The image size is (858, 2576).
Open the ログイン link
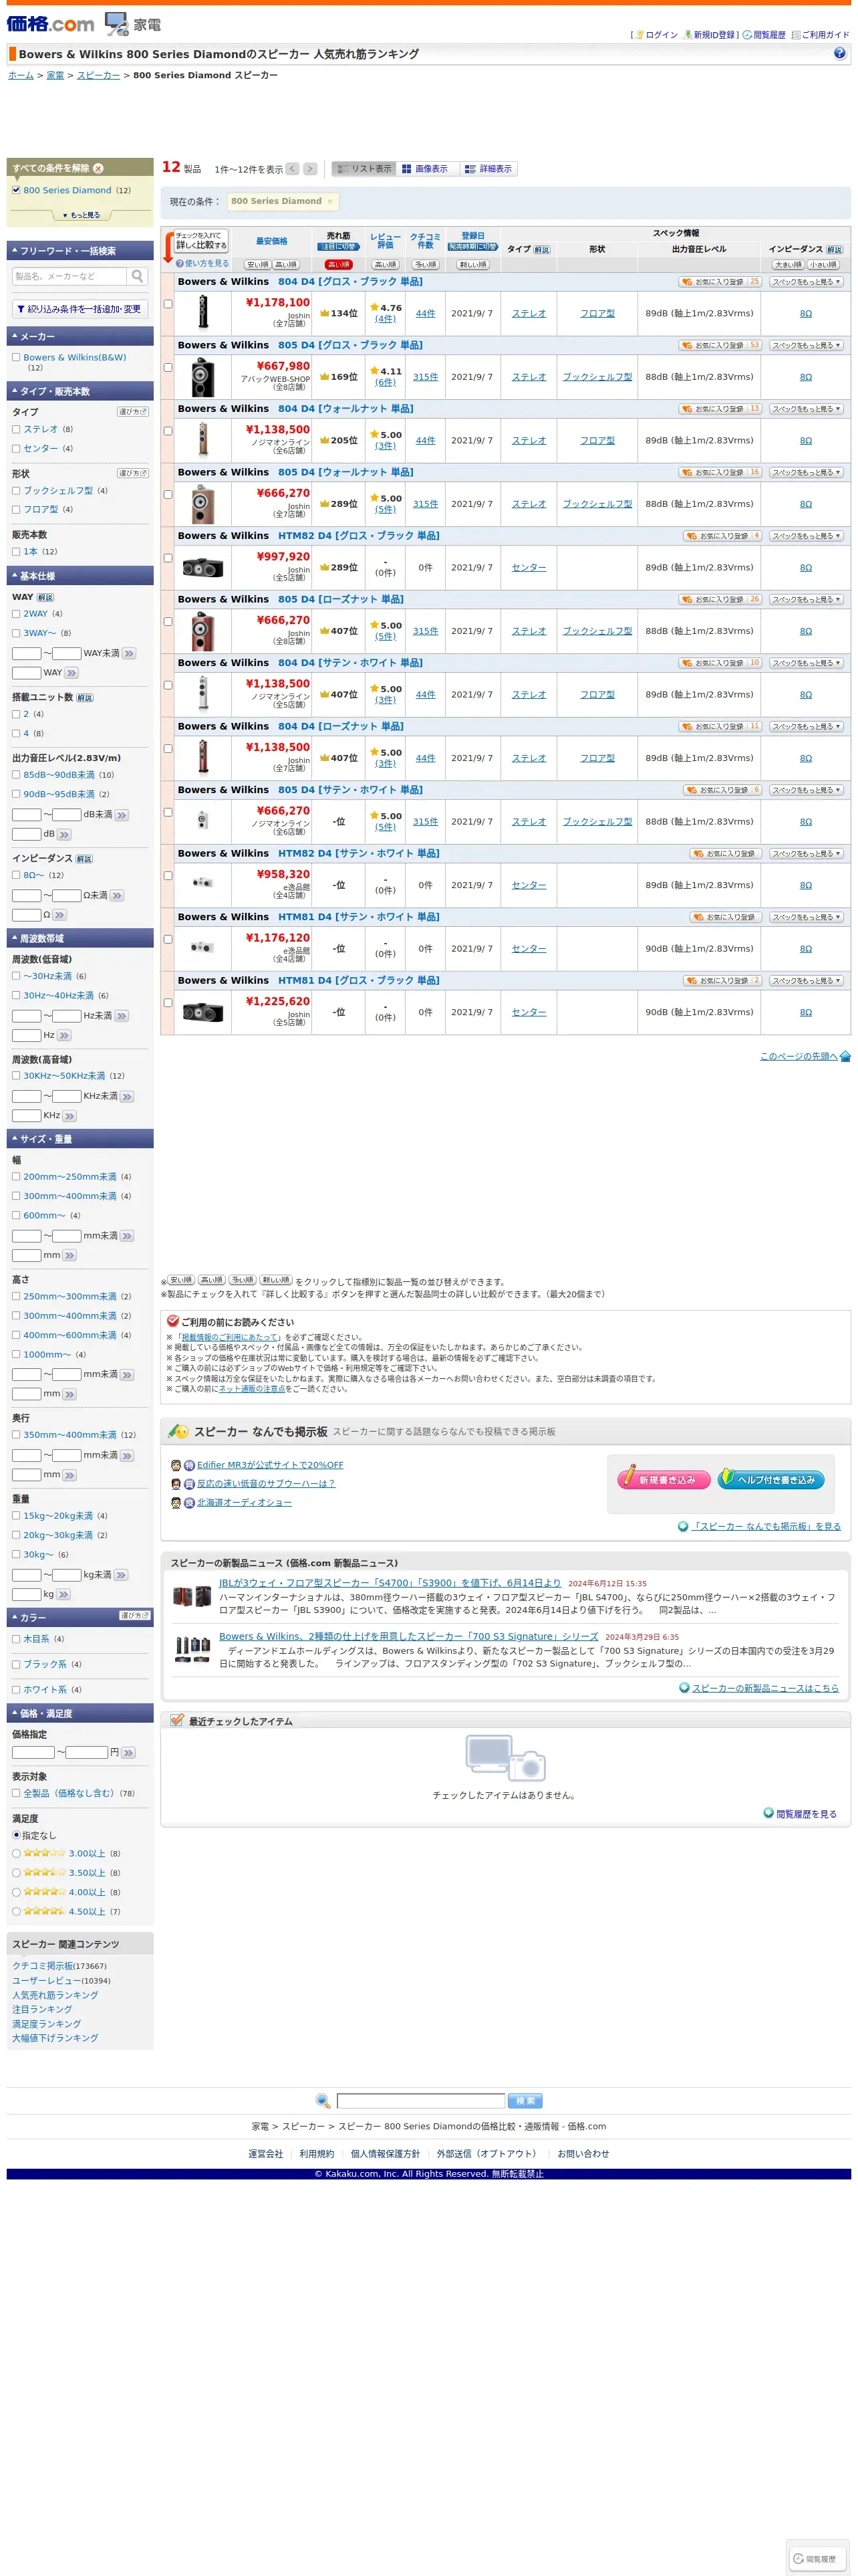662,35
